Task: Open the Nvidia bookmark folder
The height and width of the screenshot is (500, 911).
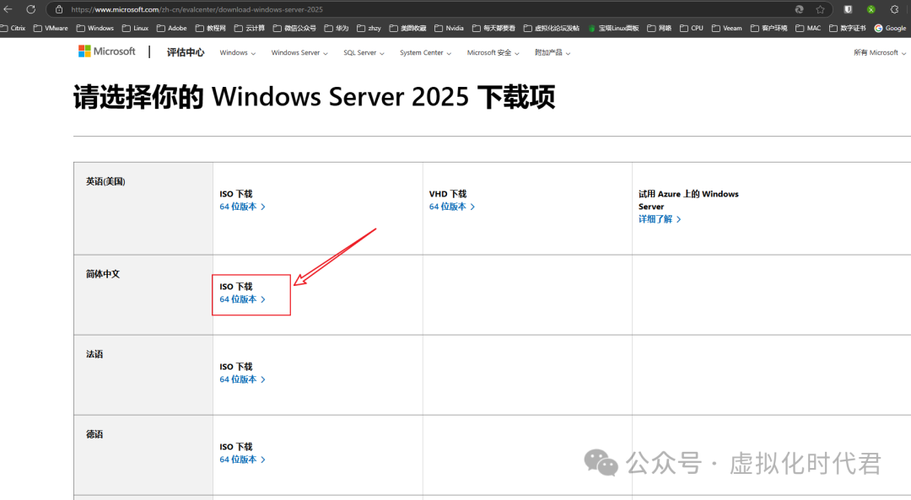Action: coord(449,28)
